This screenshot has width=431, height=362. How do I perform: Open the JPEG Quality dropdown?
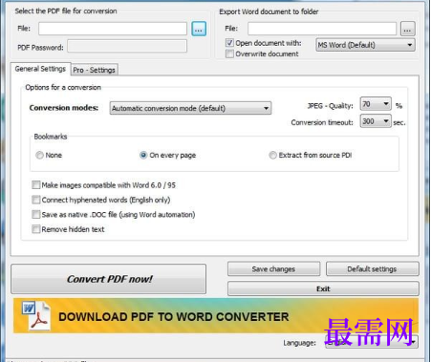pyautogui.click(x=376, y=104)
